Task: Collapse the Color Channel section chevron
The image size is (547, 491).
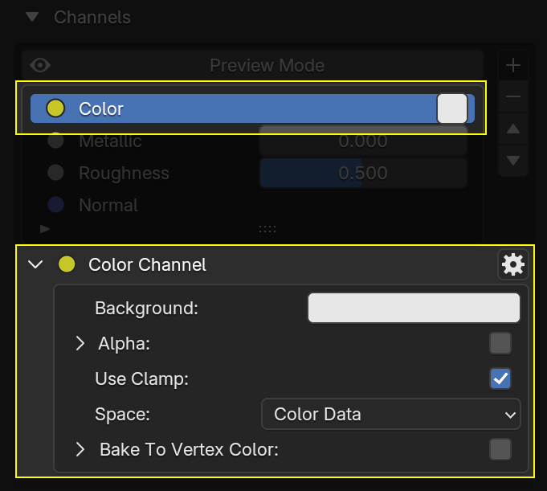Action: tap(35, 264)
